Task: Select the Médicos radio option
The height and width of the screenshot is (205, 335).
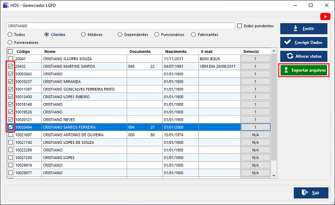Action: click(x=83, y=35)
